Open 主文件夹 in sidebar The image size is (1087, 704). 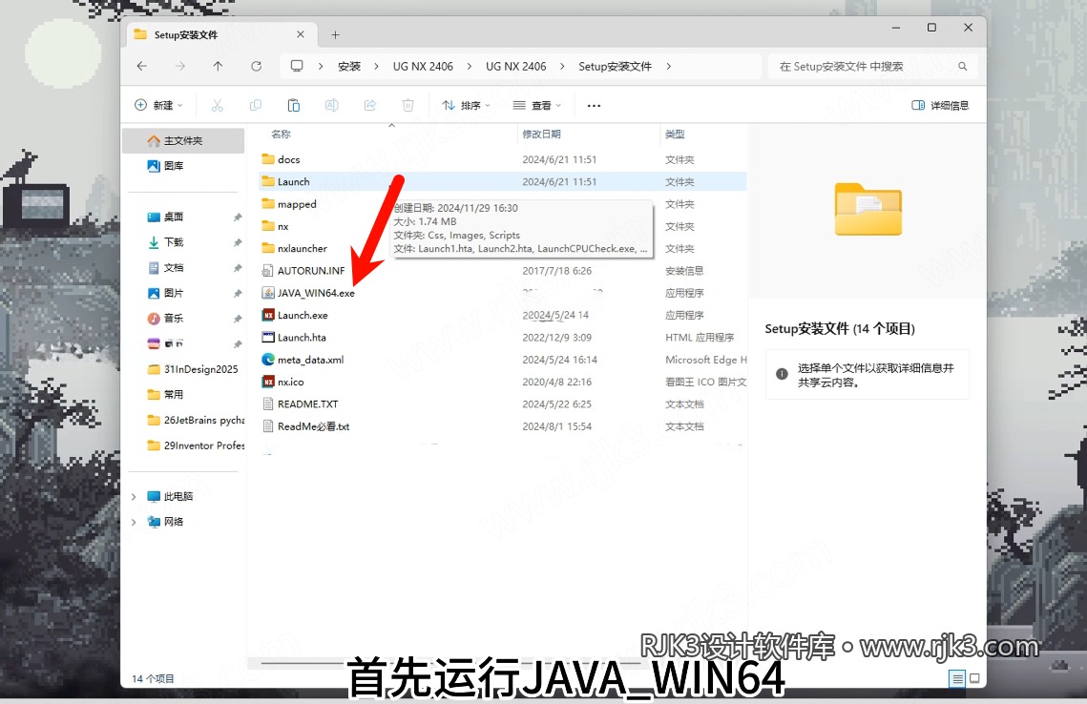183,140
